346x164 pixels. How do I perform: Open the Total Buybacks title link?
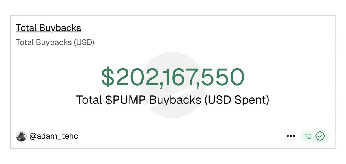click(x=48, y=28)
